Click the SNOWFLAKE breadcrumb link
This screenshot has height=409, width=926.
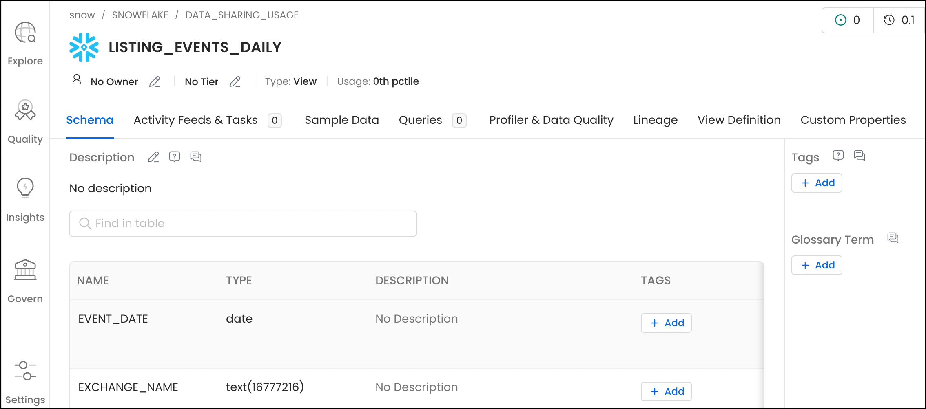pyautogui.click(x=140, y=15)
